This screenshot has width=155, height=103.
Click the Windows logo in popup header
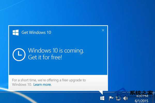tap(16, 32)
